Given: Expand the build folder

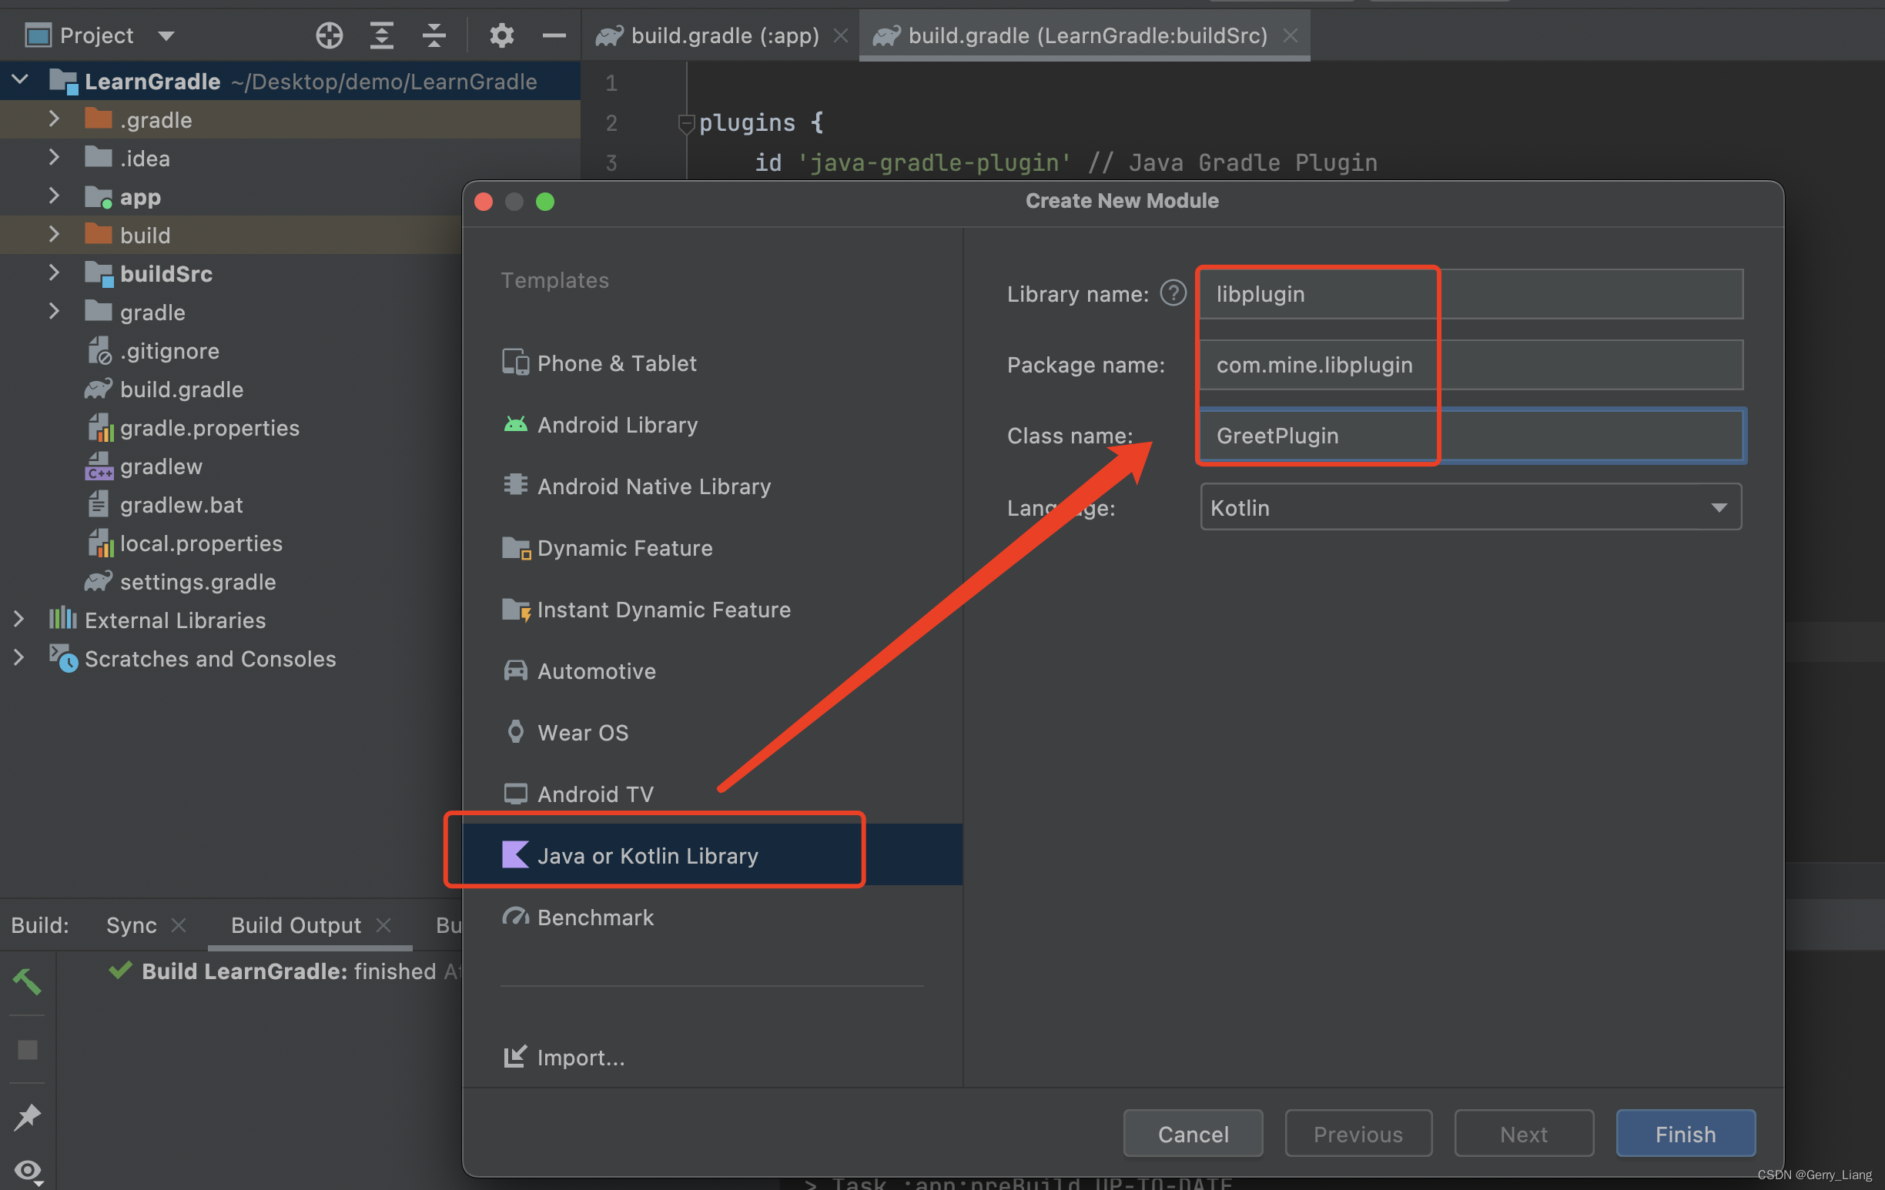Looking at the screenshot, I should click(53, 234).
